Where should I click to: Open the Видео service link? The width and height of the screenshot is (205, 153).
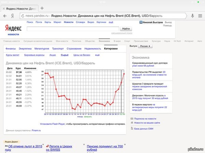click(x=91, y=22)
